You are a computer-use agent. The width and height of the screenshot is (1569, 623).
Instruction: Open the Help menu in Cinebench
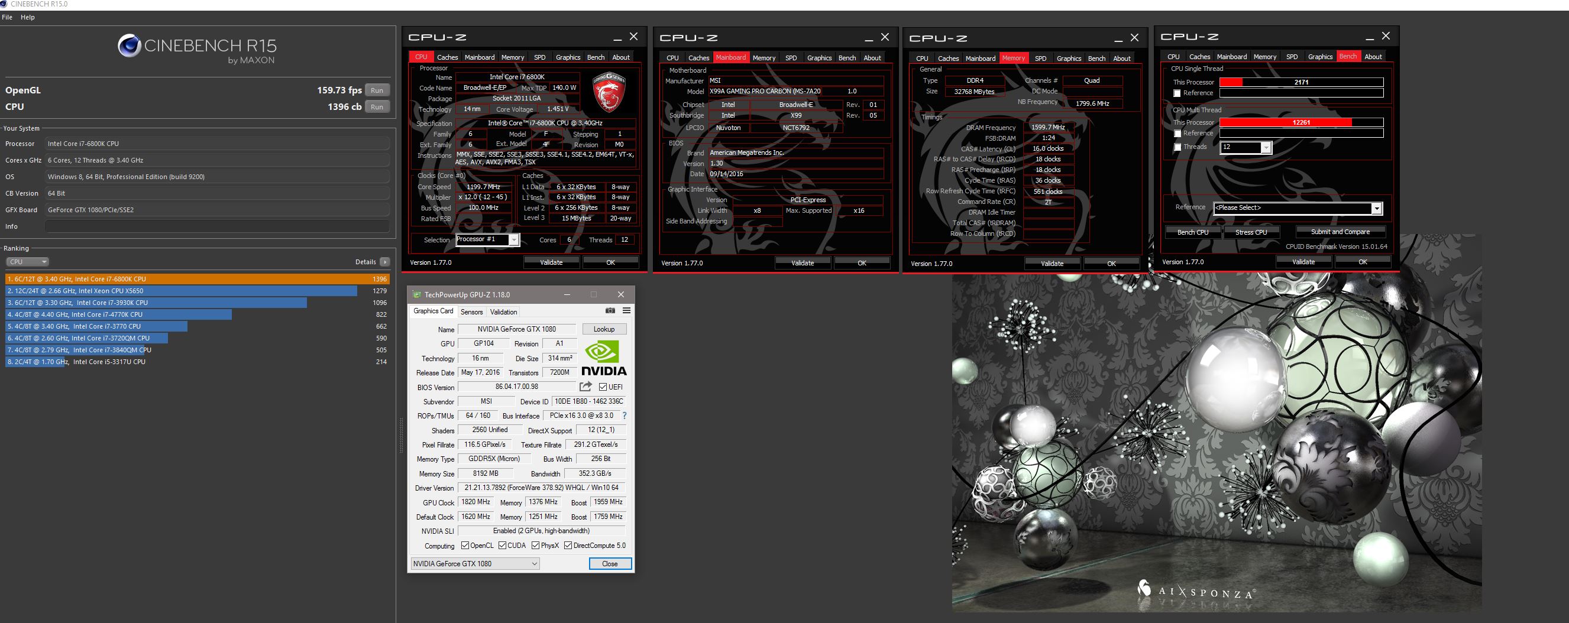coord(28,17)
